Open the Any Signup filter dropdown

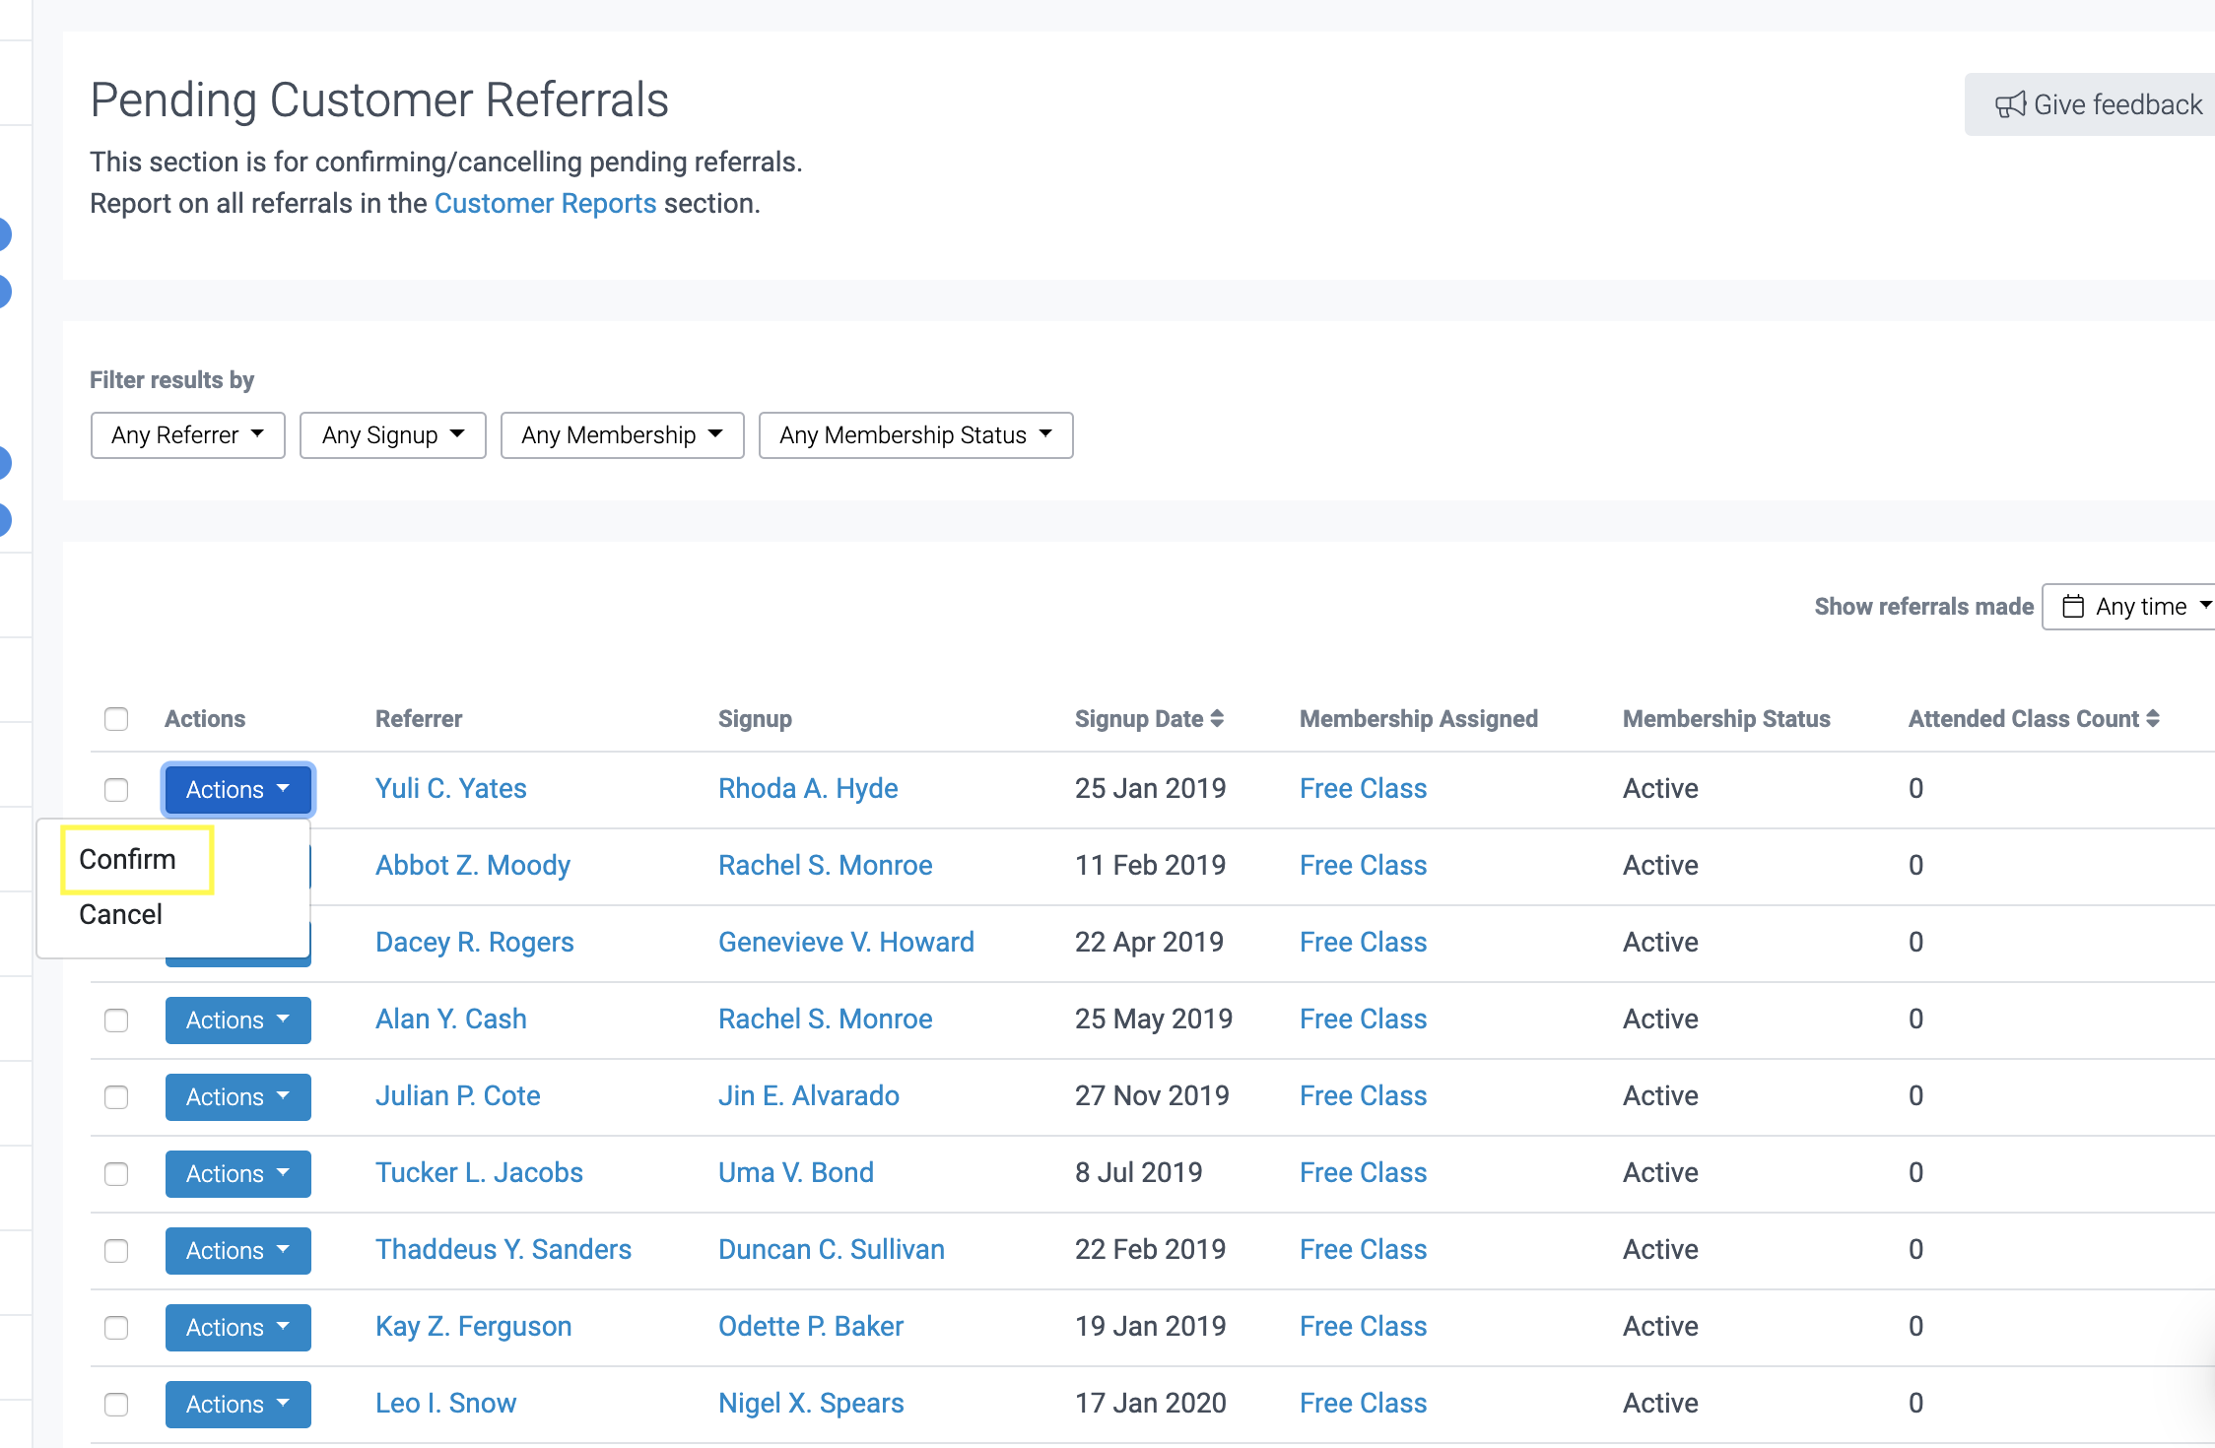pyautogui.click(x=392, y=435)
